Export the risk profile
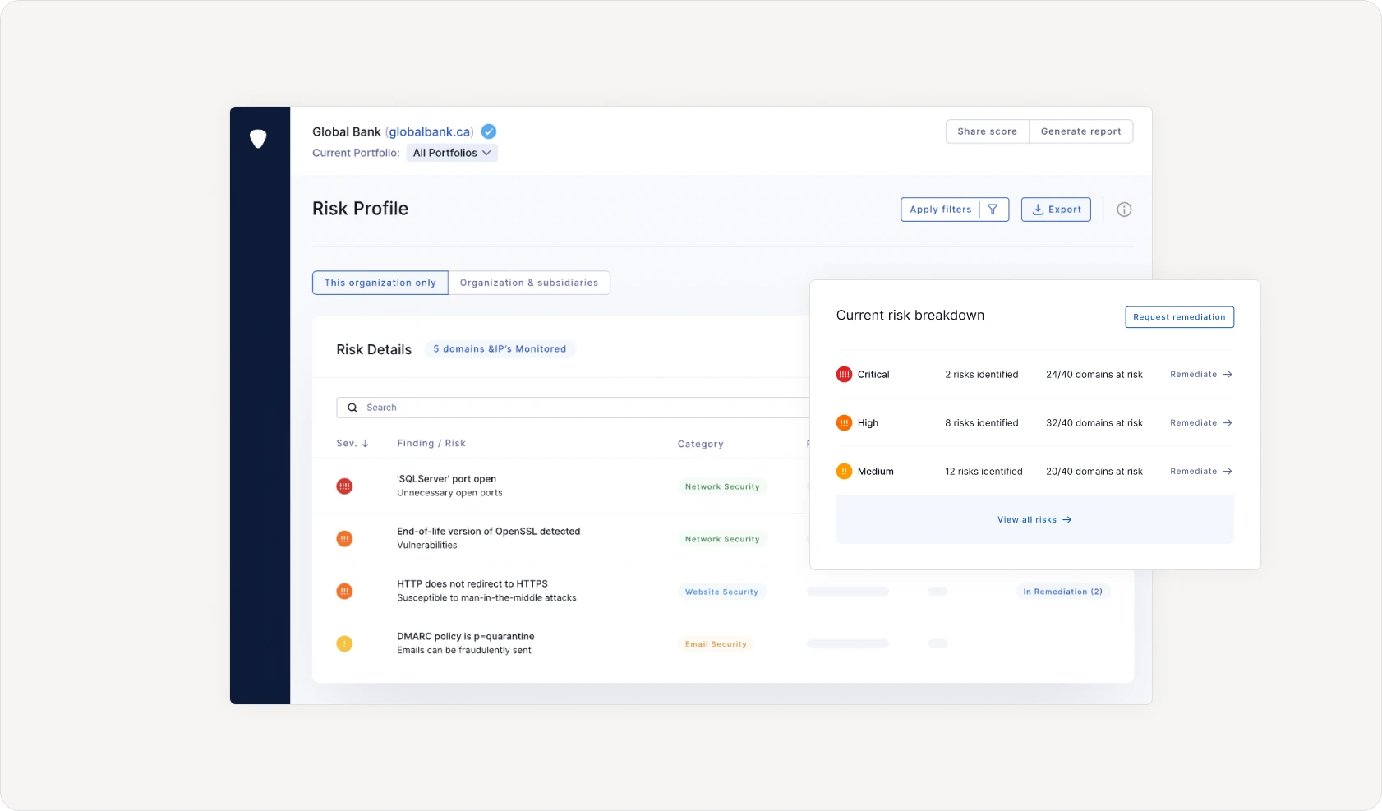Image resolution: width=1382 pixels, height=811 pixels. pos(1056,210)
